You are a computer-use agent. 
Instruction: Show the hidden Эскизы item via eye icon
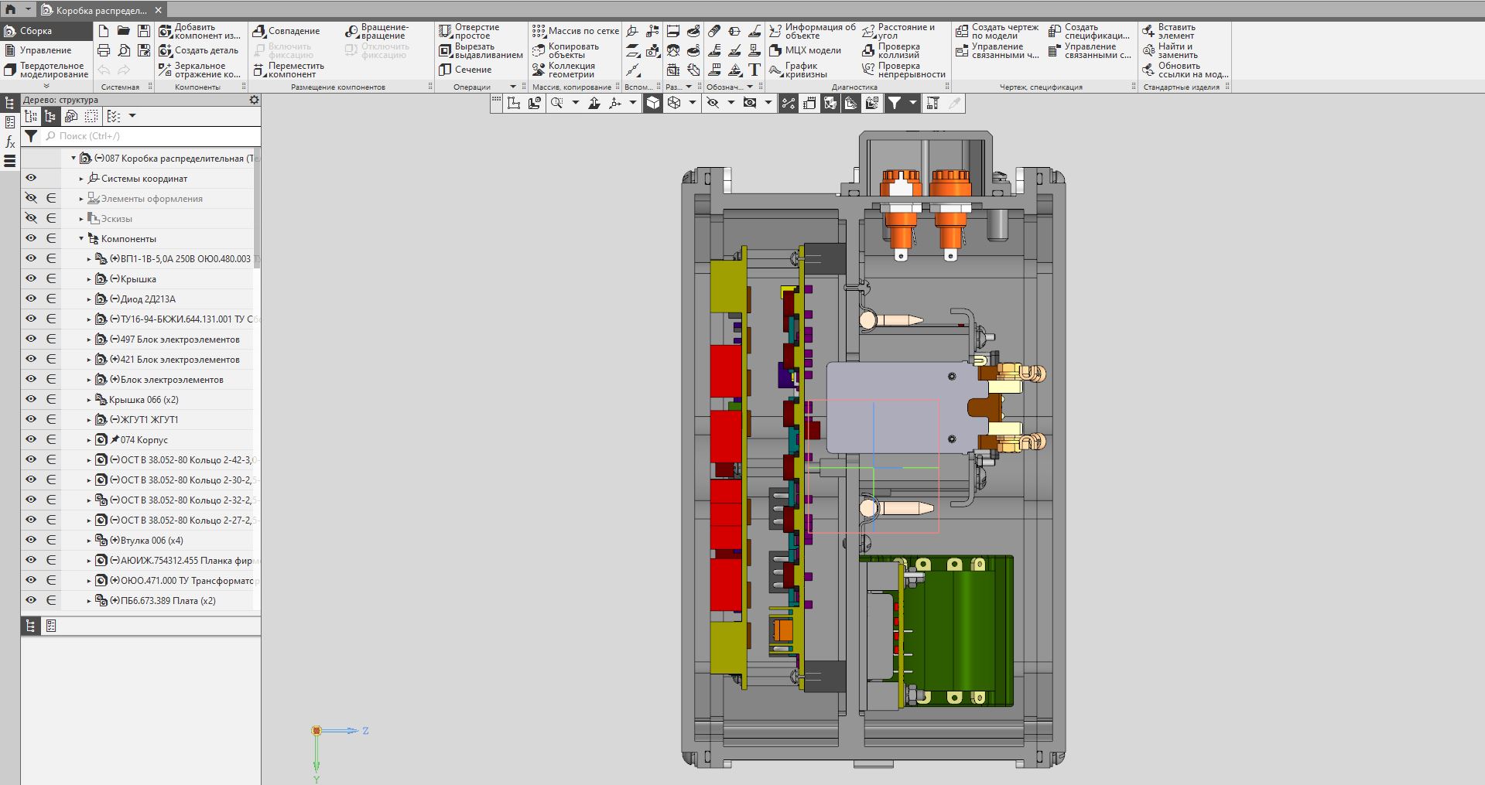pyautogui.click(x=31, y=219)
